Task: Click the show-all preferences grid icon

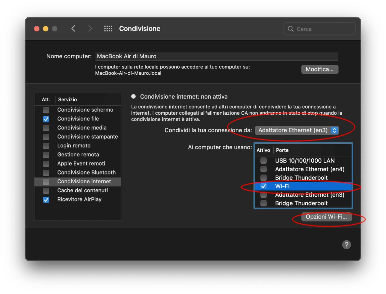Action: pos(108,28)
